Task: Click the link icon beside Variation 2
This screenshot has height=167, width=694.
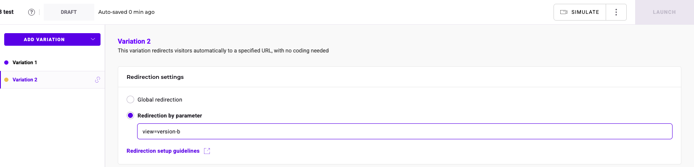Action: [98, 80]
